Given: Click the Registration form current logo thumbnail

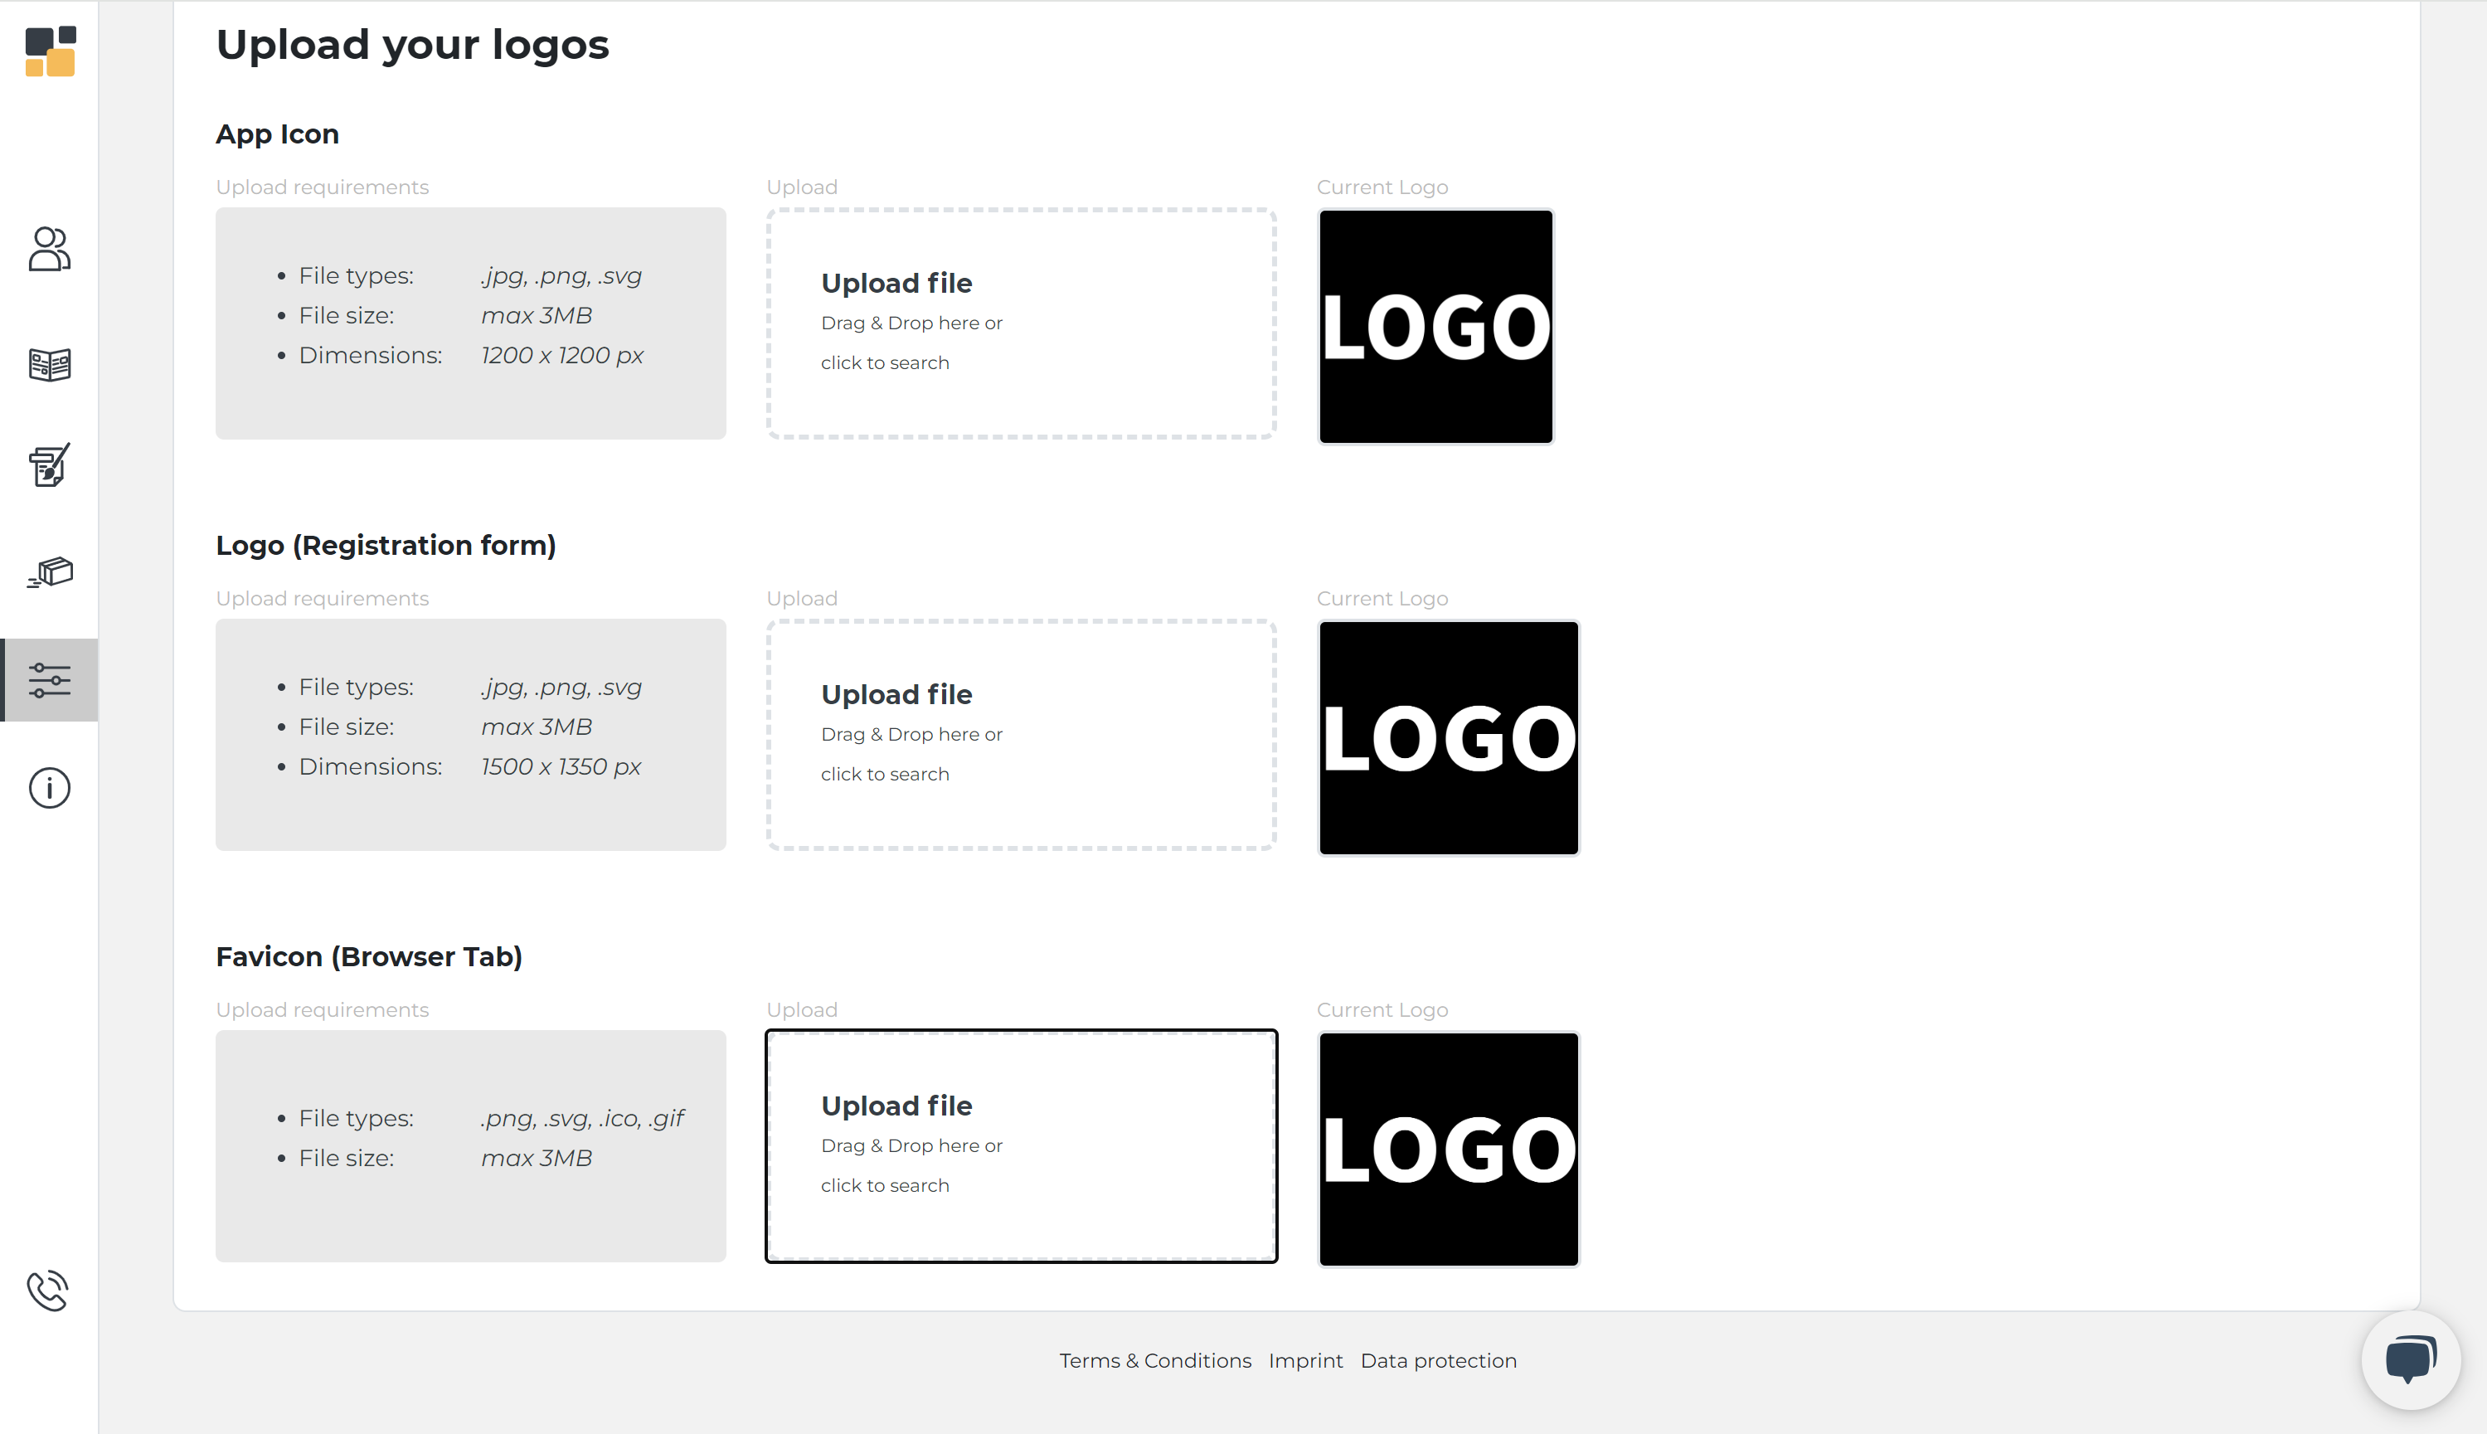Looking at the screenshot, I should (x=1448, y=739).
